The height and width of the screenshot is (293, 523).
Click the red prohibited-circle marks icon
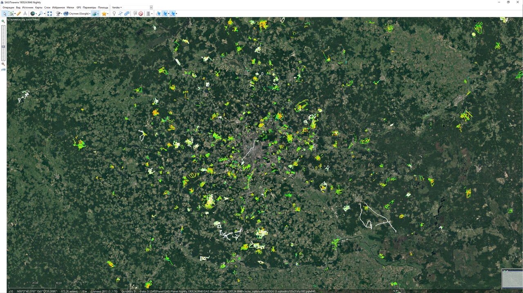[141, 13]
